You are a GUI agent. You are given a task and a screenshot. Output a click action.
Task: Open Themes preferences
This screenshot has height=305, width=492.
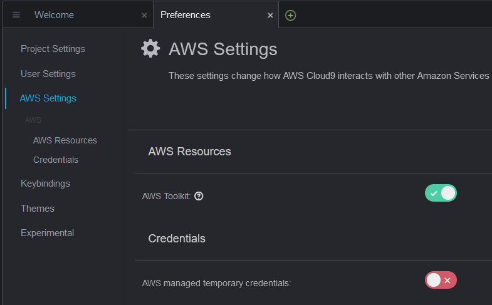pyautogui.click(x=38, y=209)
